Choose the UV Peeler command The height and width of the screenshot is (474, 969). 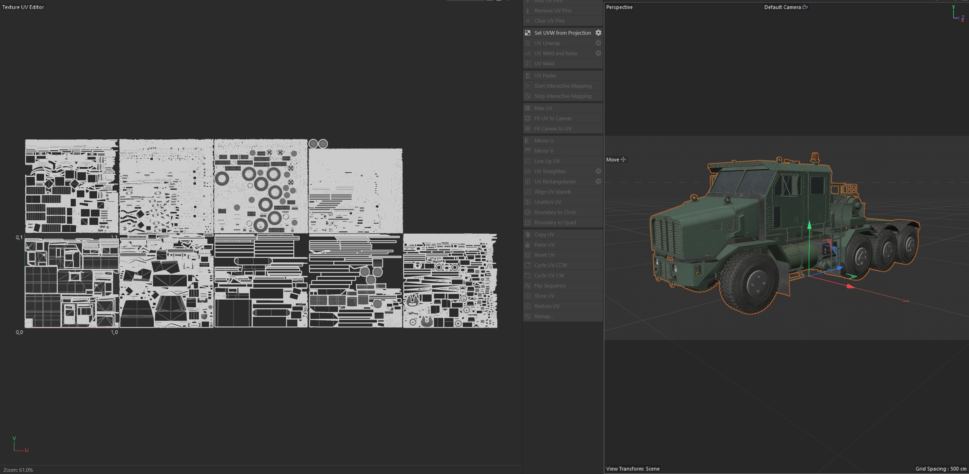point(545,76)
